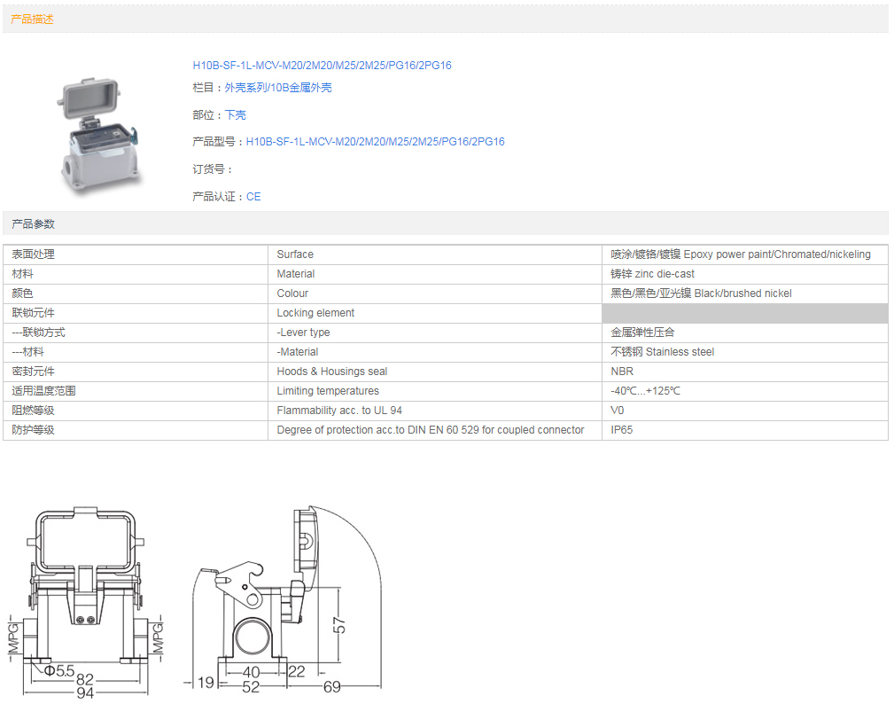894x720 pixels.
Task: Select the 产品描述 section header
Action: tap(32, 19)
